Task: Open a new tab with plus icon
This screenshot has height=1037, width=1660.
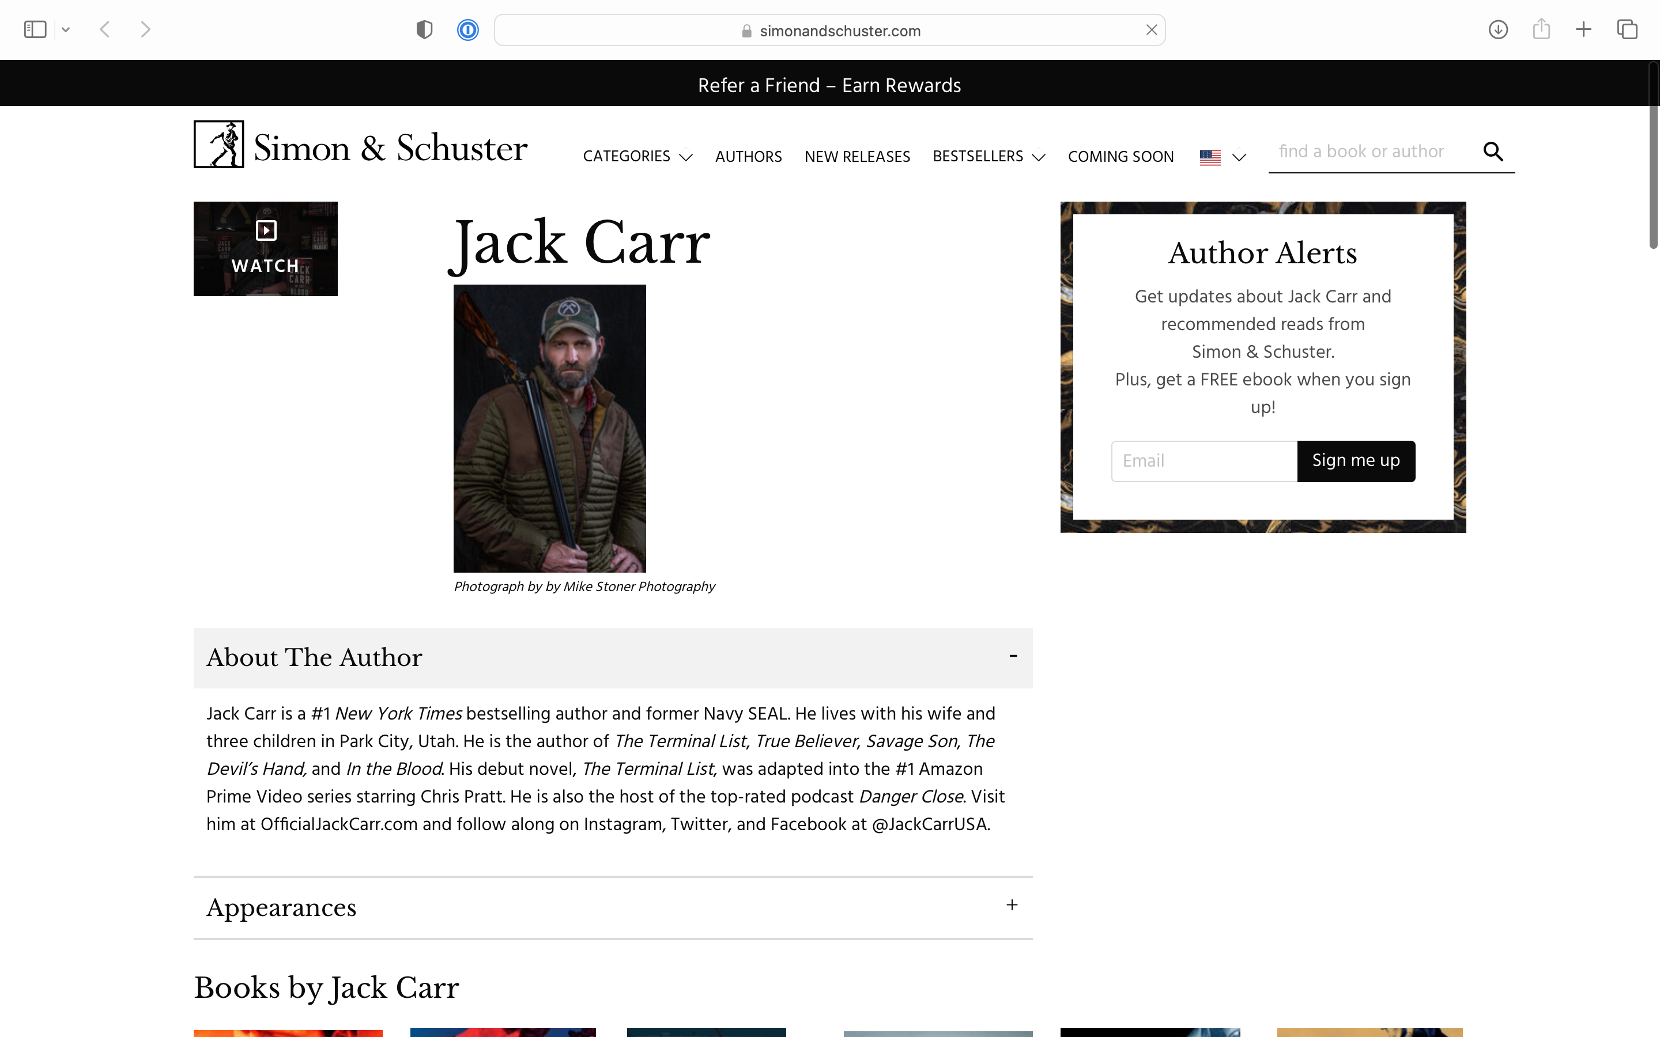Action: tap(1584, 29)
